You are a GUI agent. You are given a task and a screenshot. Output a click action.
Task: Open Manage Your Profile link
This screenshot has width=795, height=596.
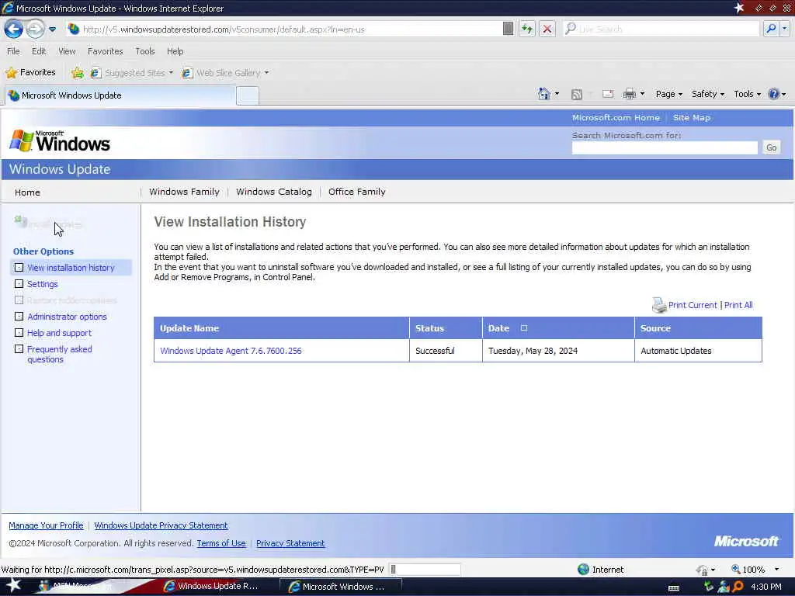click(x=46, y=525)
